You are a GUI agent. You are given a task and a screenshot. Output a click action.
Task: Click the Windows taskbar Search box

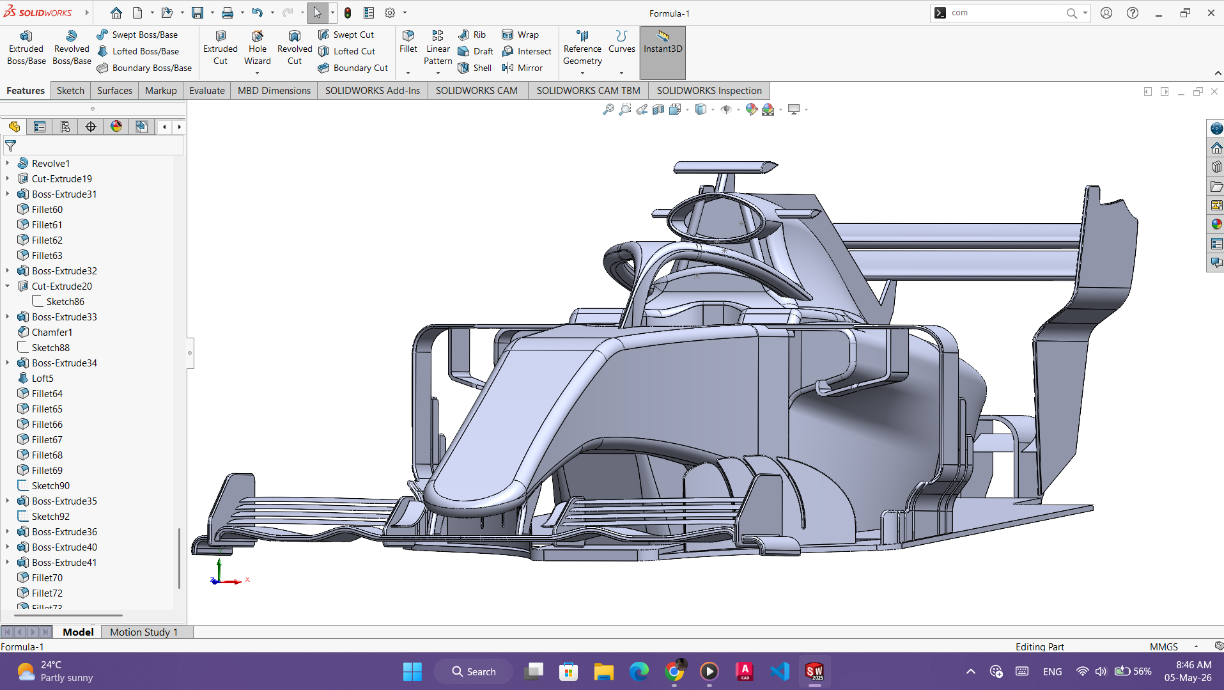pos(474,671)
